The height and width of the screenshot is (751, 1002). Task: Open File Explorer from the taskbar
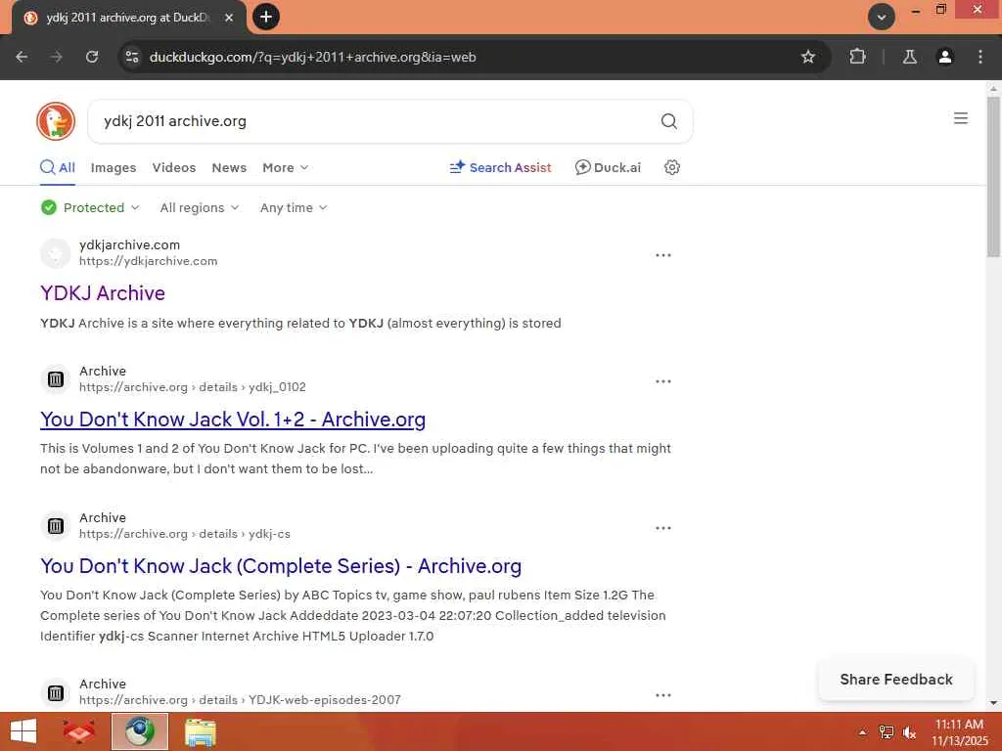point(200,731)
